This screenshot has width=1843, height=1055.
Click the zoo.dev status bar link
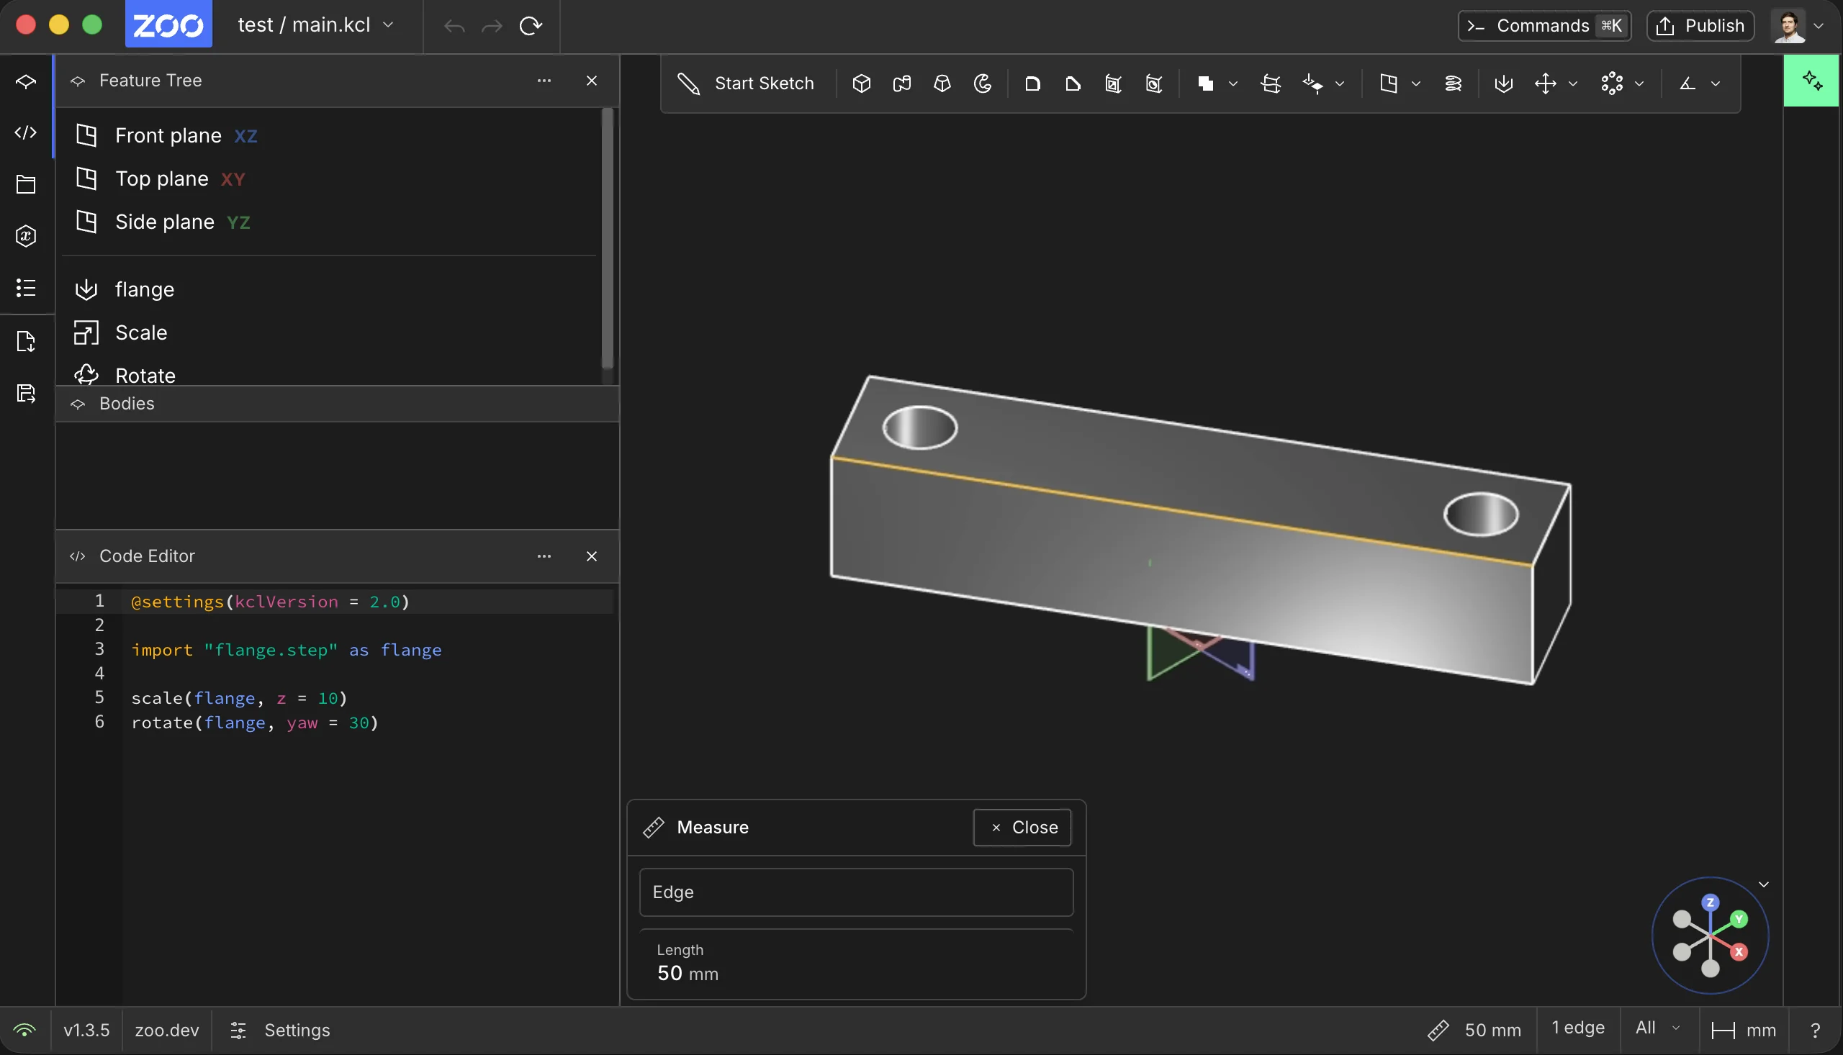click(x=167, y=1030)
